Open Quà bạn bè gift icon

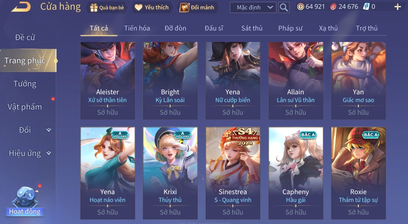[x=94, y=8]
